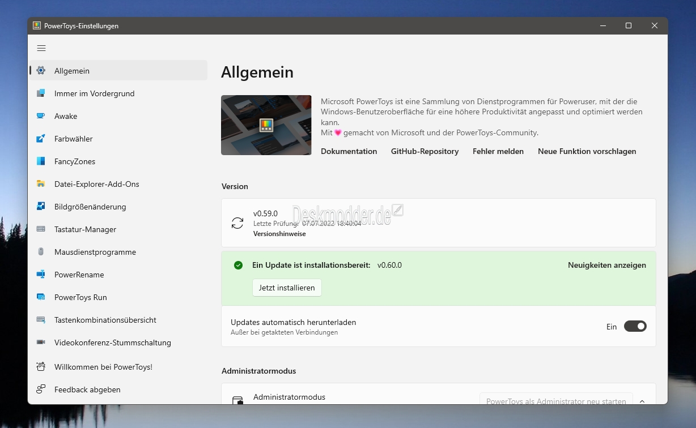Open the Versionshinweise link

(279, 233)
